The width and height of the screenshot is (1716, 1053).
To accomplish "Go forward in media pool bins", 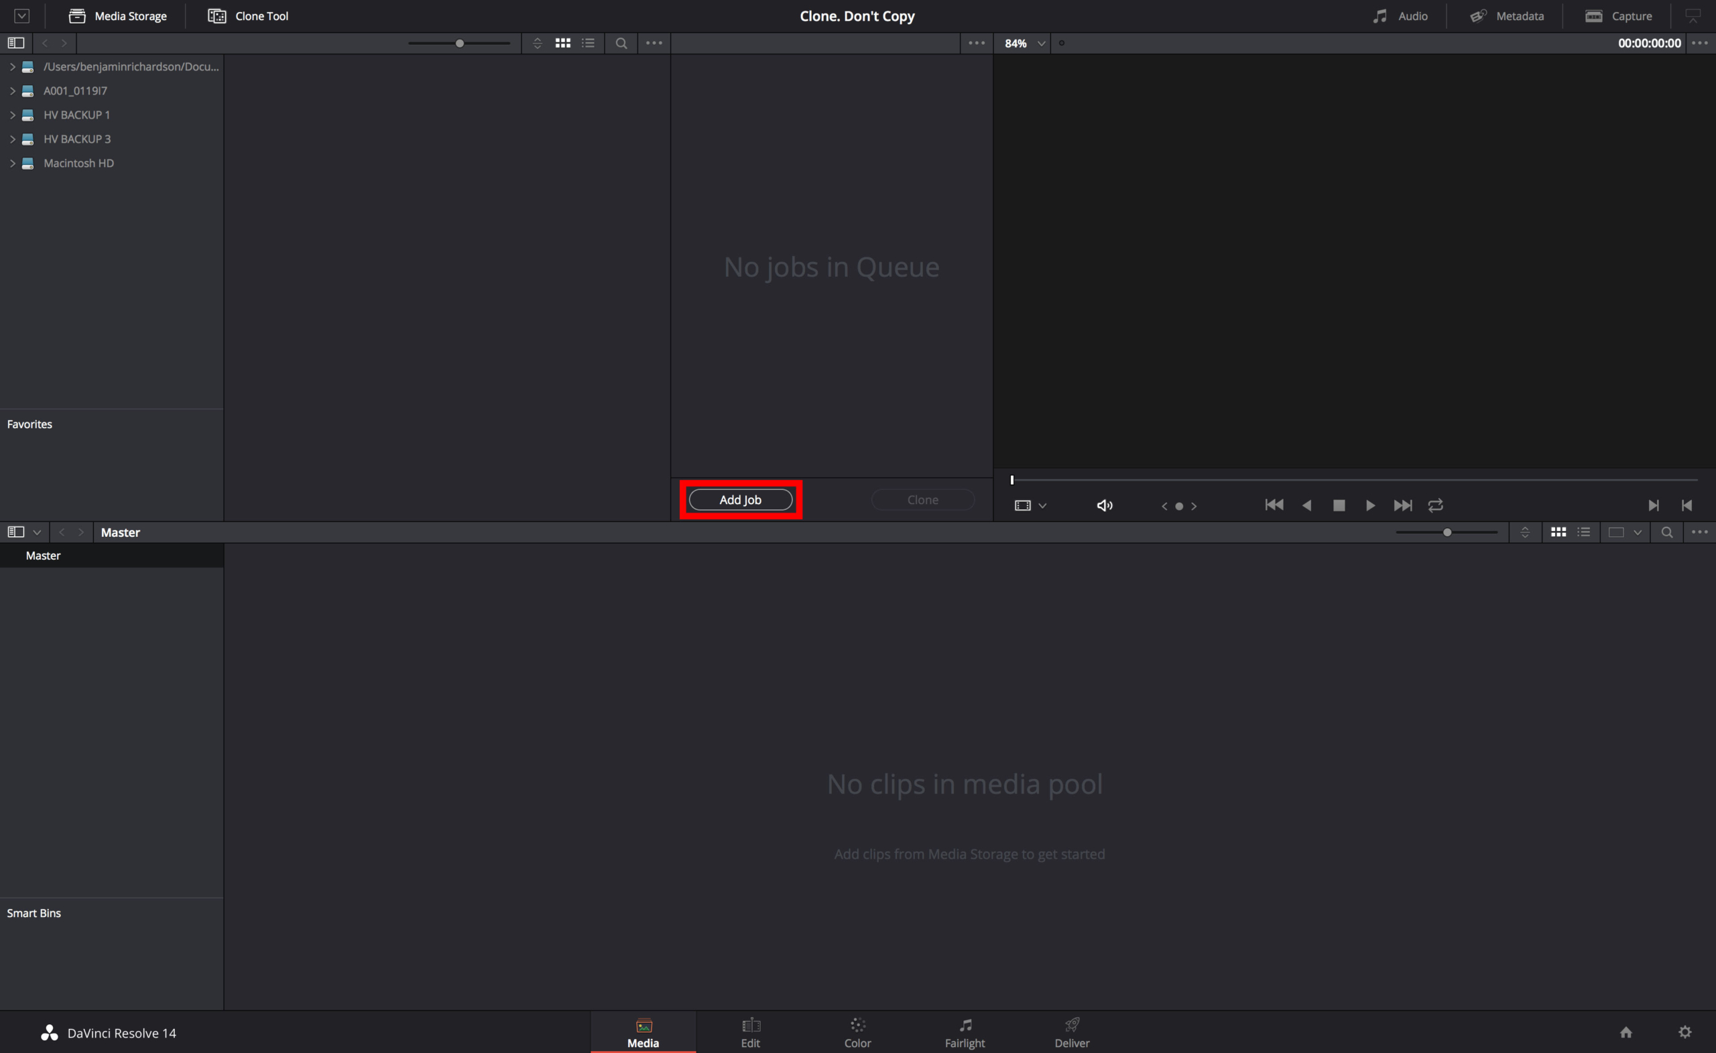I will coord(82,532).
